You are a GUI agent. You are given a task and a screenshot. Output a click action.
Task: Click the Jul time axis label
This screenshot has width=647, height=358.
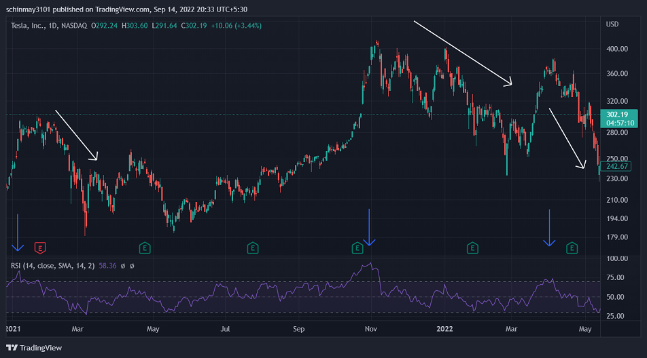(225, 330)
